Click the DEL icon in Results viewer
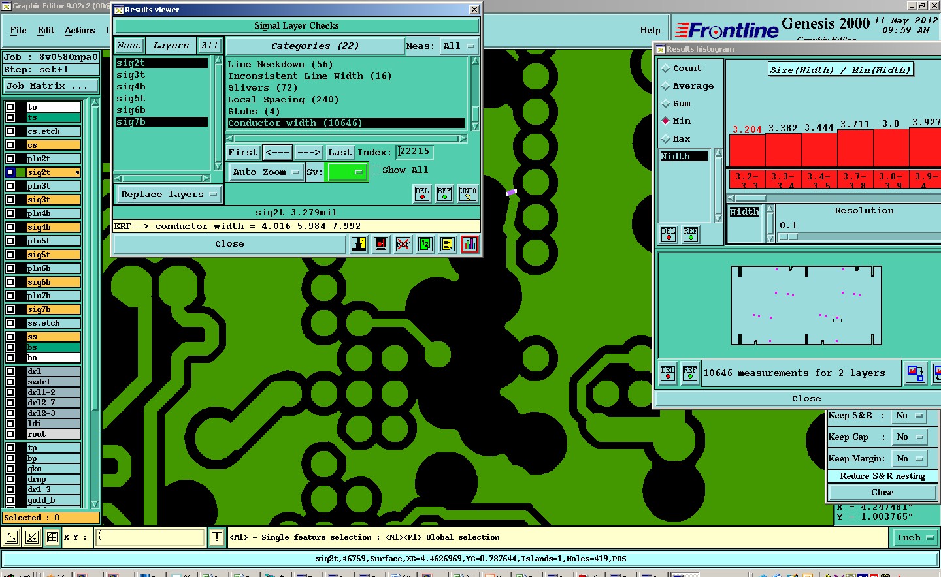 pos(422,194)
